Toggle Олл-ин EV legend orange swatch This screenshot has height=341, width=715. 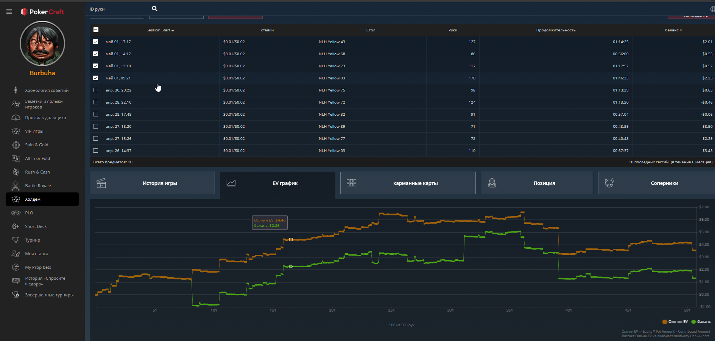click(665, 322)
